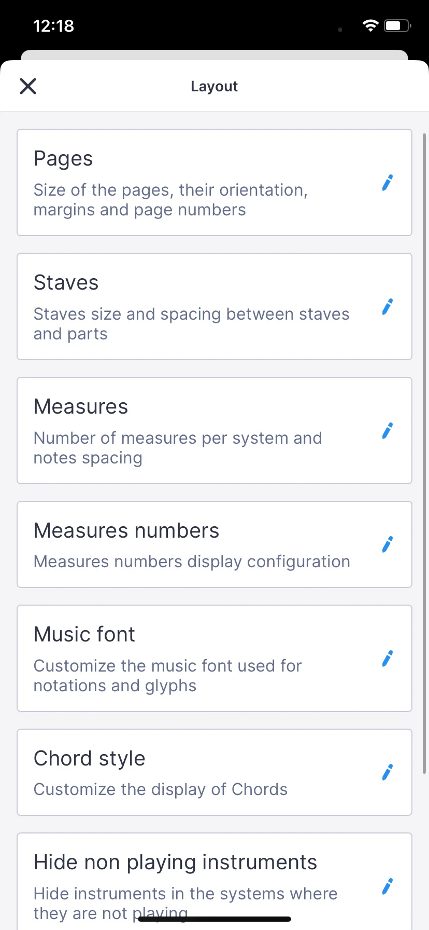The image size is (429, 930).
Task: Tap the edit pencil beside Measures
Action: coord(387,431)
